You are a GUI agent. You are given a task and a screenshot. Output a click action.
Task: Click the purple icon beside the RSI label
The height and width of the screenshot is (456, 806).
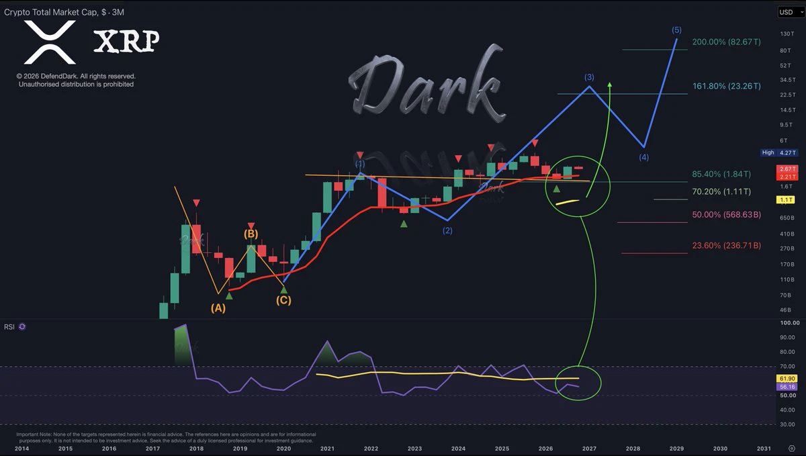[x=22, y=326]
